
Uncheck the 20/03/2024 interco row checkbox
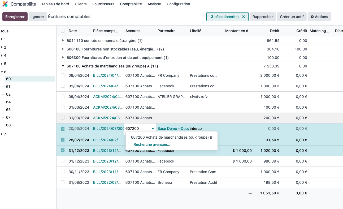63,129
